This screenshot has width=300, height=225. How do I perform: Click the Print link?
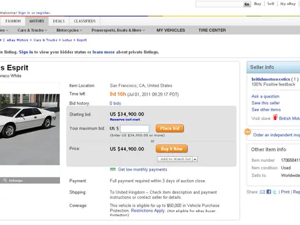pos(285,192)
